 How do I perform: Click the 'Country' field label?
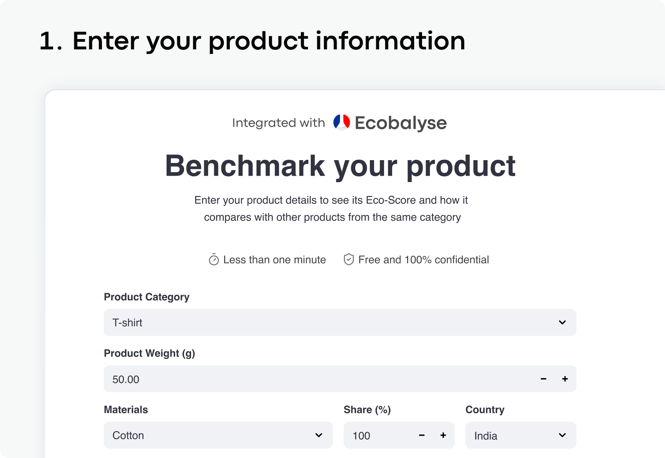click(x=485, y=410)
